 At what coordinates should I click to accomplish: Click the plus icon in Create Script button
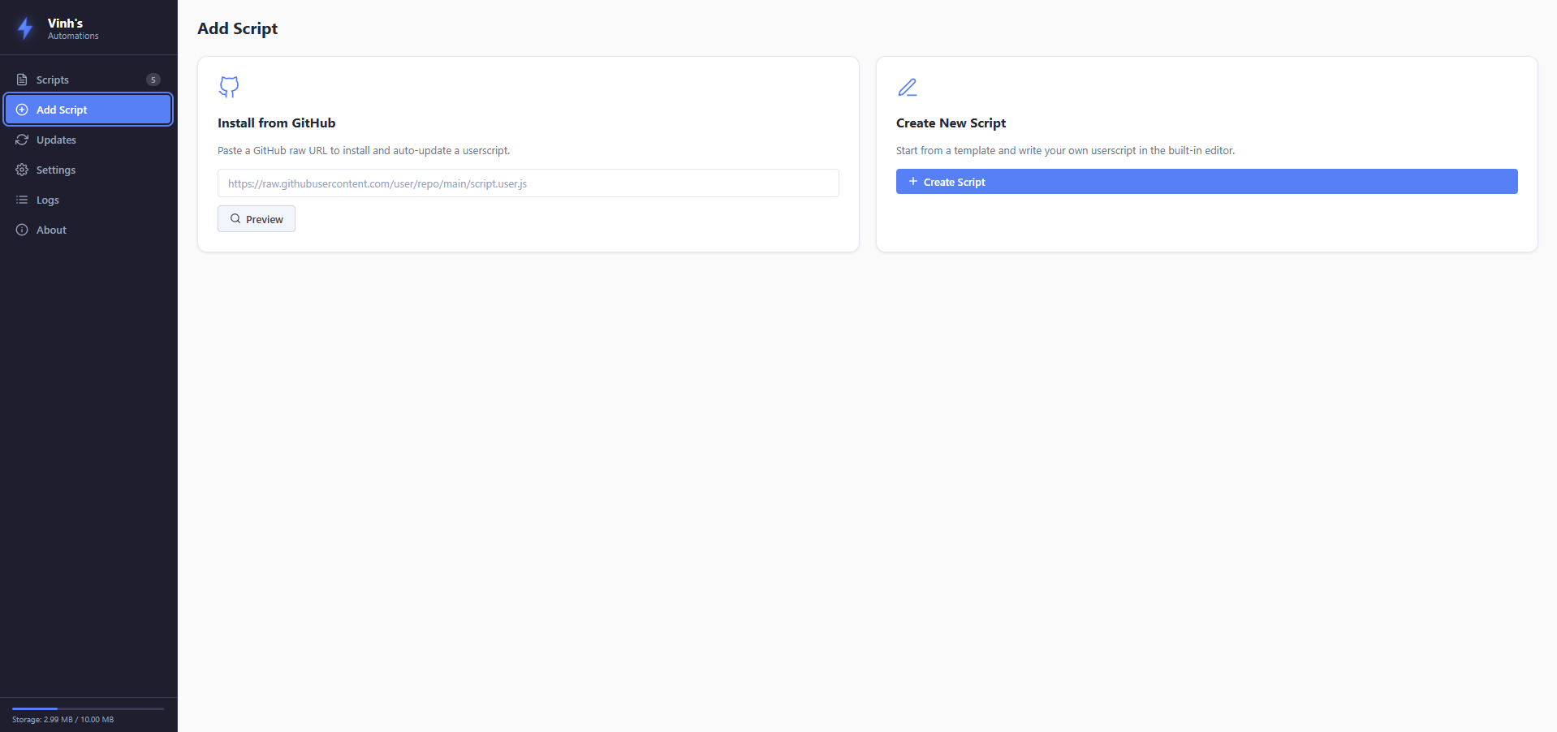click(x=913, y=181)
